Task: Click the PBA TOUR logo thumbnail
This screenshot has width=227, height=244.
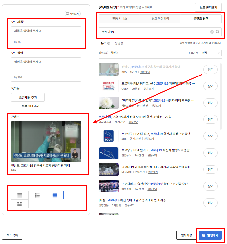Action: [109, 136]
